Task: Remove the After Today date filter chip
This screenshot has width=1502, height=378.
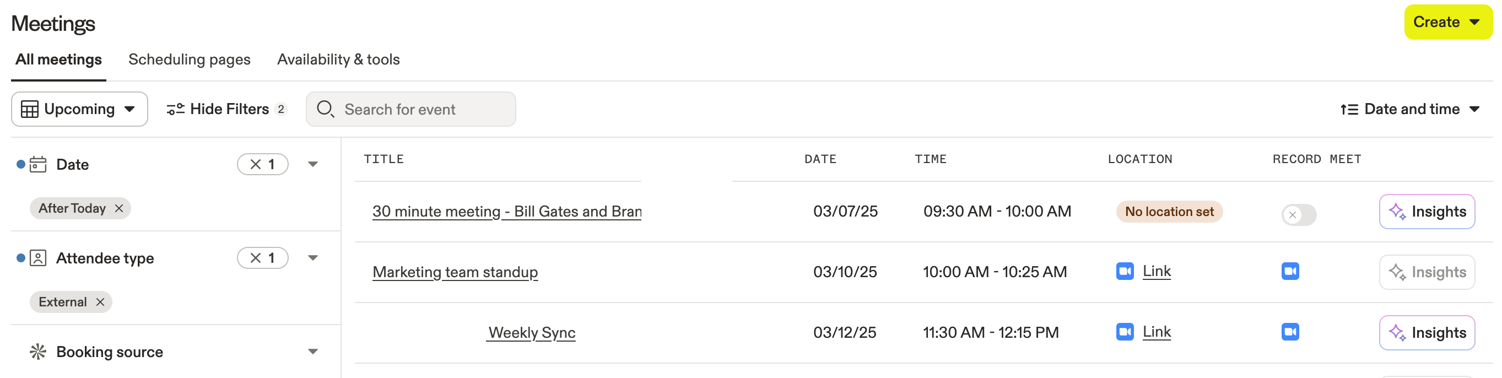Action: (119, 208)
